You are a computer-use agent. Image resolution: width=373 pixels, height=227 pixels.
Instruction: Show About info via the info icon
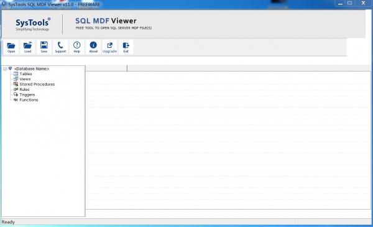(93, 47)
